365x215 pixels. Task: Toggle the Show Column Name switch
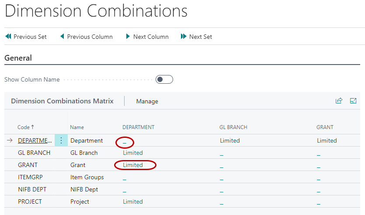tap(164, 79)
